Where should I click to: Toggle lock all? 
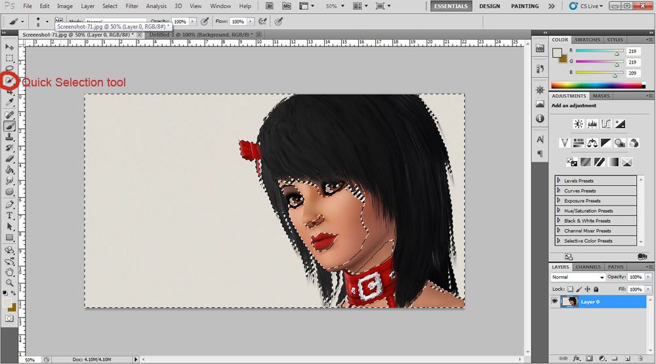(596, 289)
